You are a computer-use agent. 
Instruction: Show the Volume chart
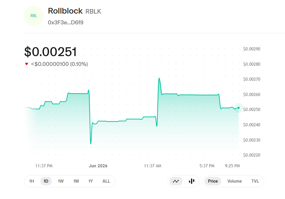(x=234, y=181)
